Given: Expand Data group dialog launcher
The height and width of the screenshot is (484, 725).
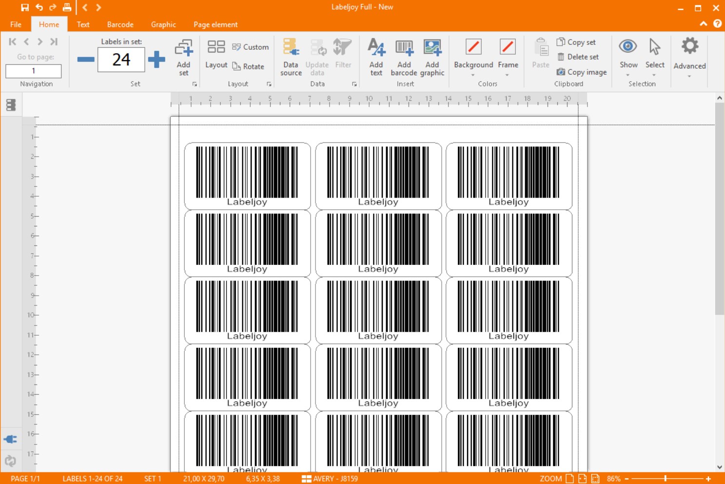Looking at the screenshot, I should click(x=354, y=84).
